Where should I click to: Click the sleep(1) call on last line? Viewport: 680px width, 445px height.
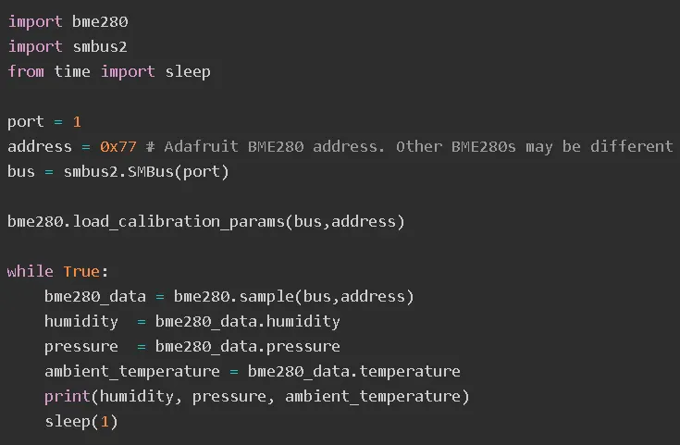[x=81, y=422]
